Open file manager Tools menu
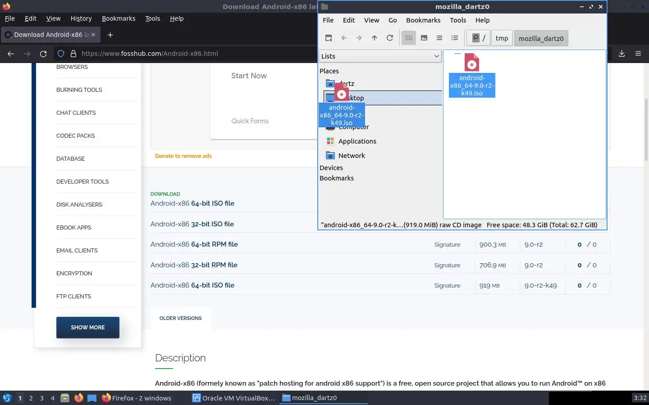Screen dimensions: 649x405 [x=458, y=20]
